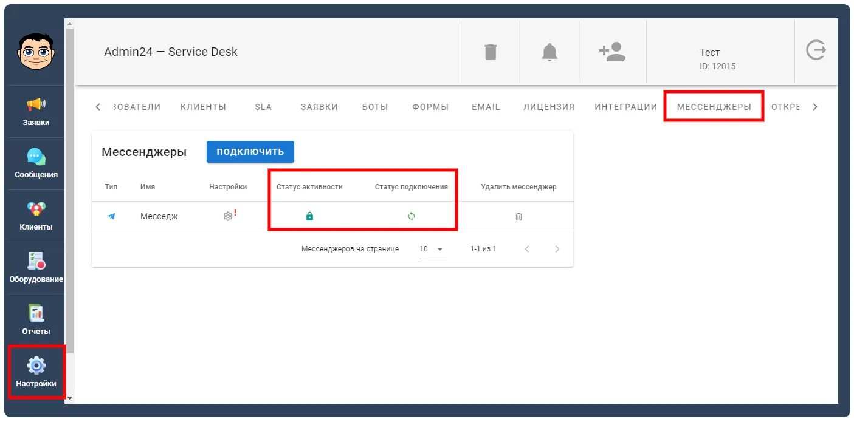Click the sidebar scrollbar up arrow
854x422 pixels.
pos(69,23)
